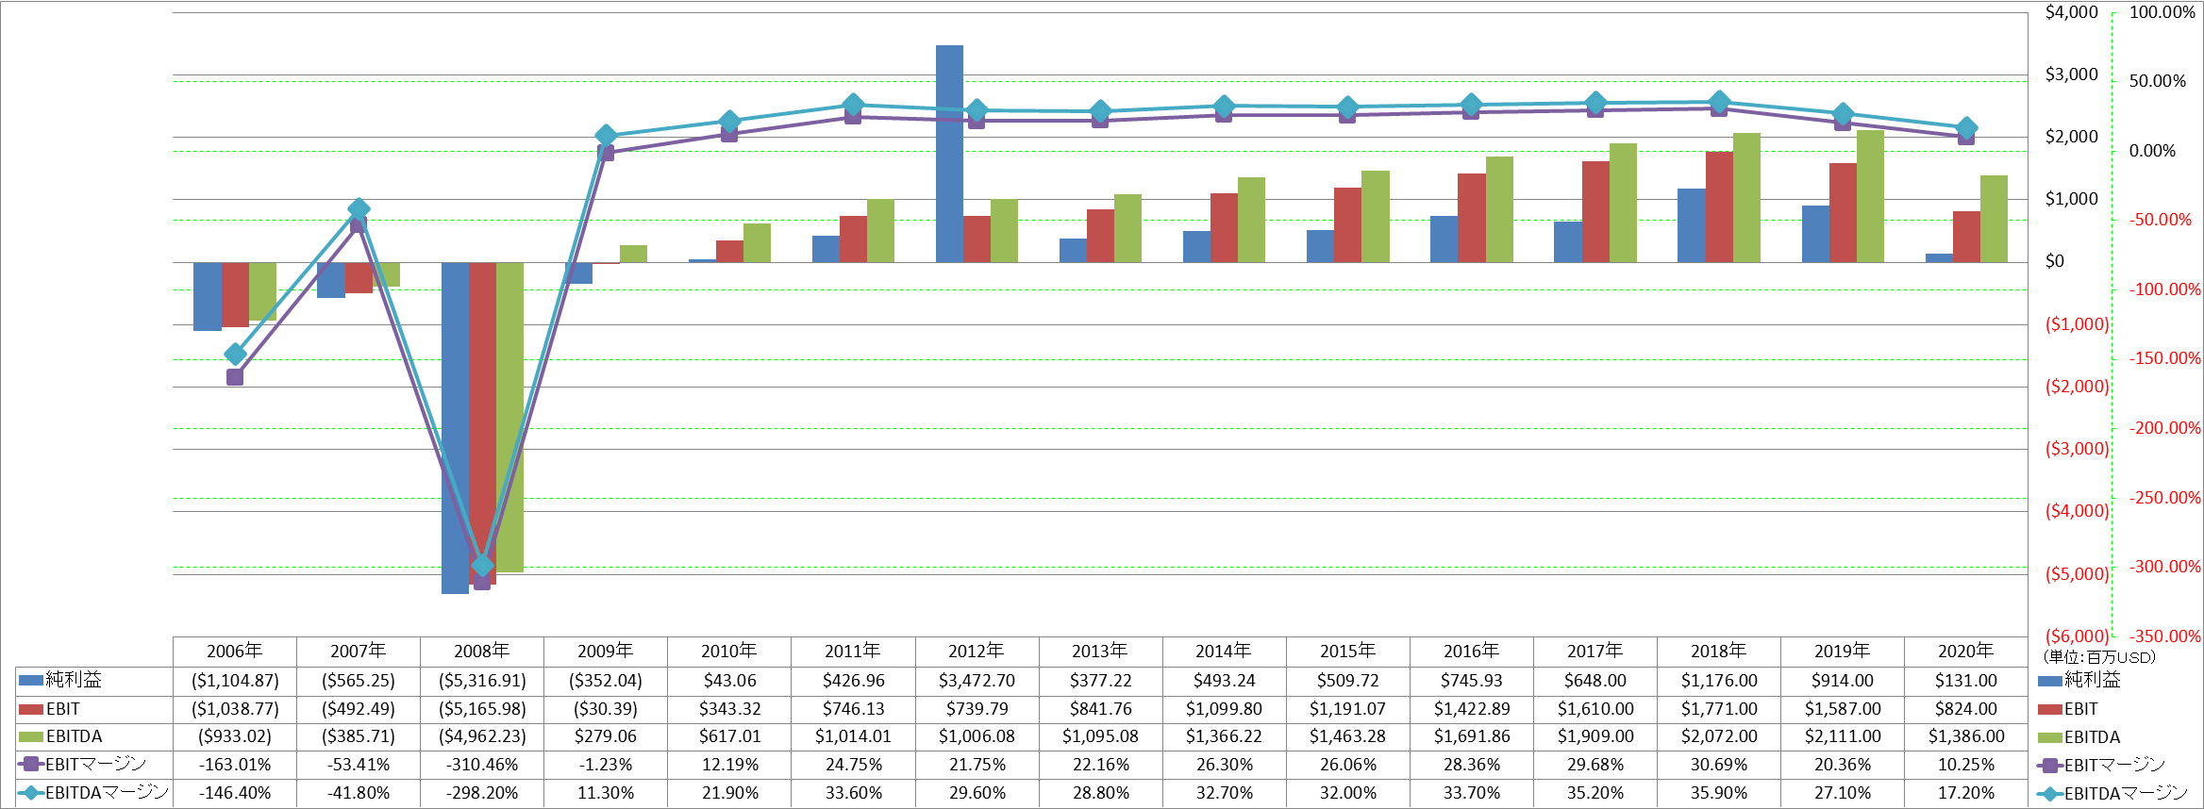Click the EBITDA legend entry on the right
The image size is (2204, 809).
point(2079,737)
